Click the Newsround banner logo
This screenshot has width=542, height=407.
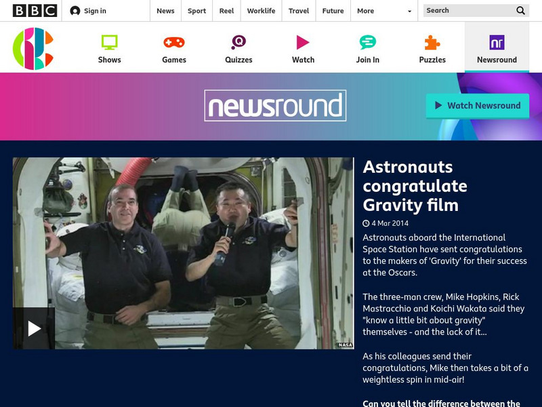pos(274,105)
